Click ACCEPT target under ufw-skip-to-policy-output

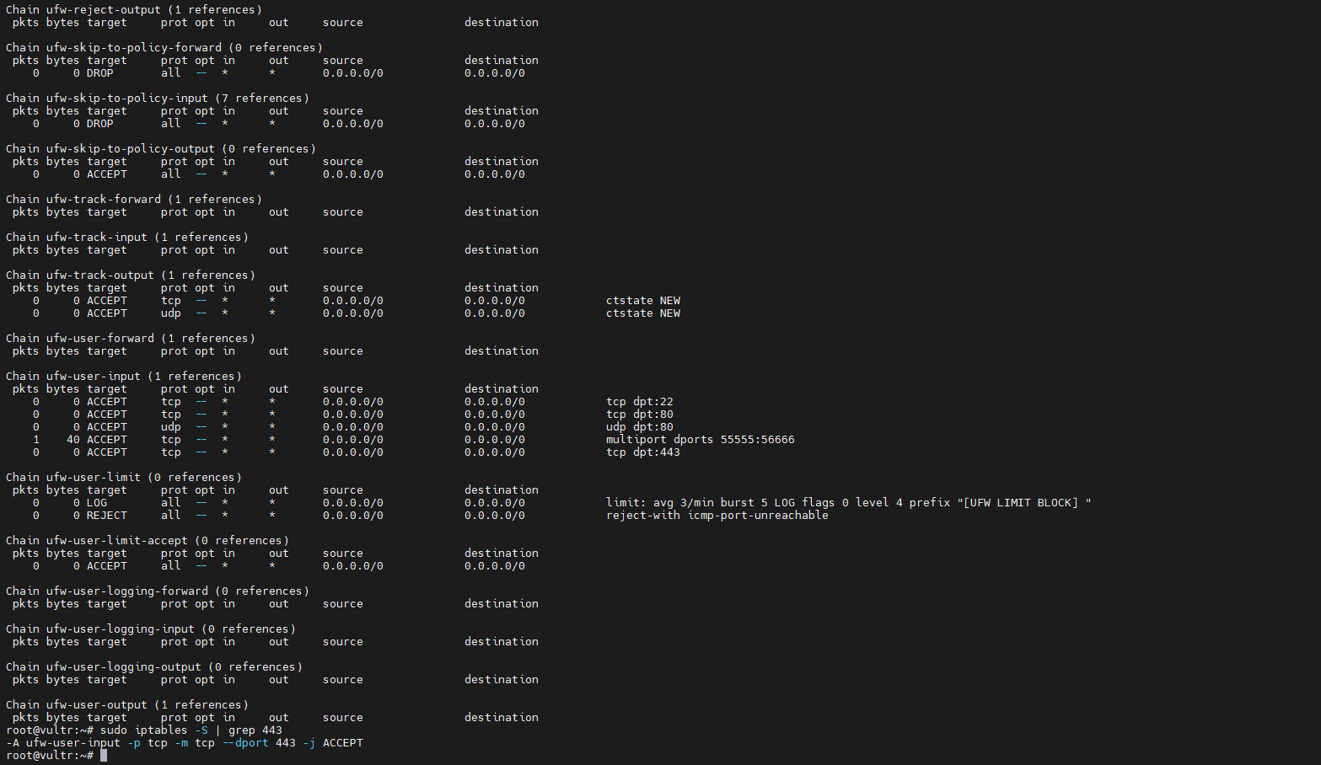107,174
